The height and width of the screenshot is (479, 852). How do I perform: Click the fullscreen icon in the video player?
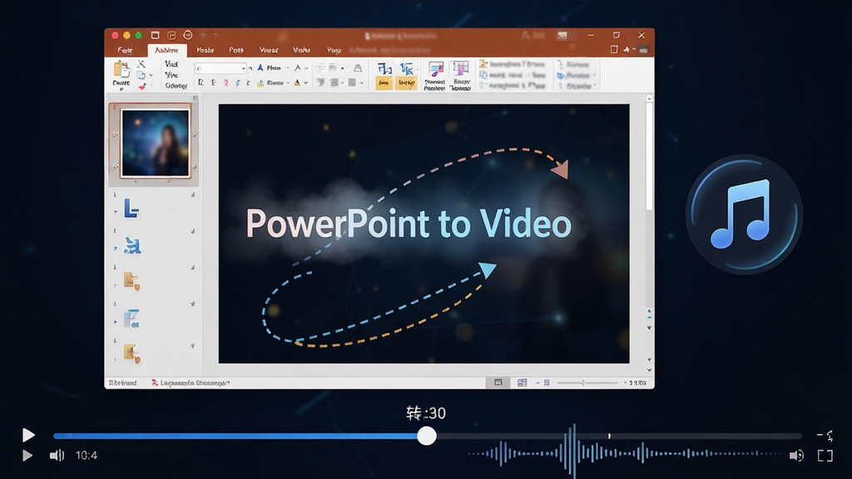(825, 456)
